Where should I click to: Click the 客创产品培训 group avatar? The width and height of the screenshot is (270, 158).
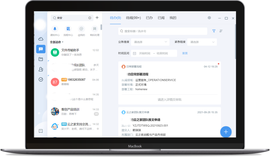[55, 112]
